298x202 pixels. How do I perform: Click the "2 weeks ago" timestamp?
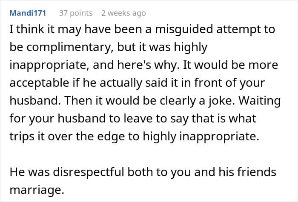[x=123, y=13]
